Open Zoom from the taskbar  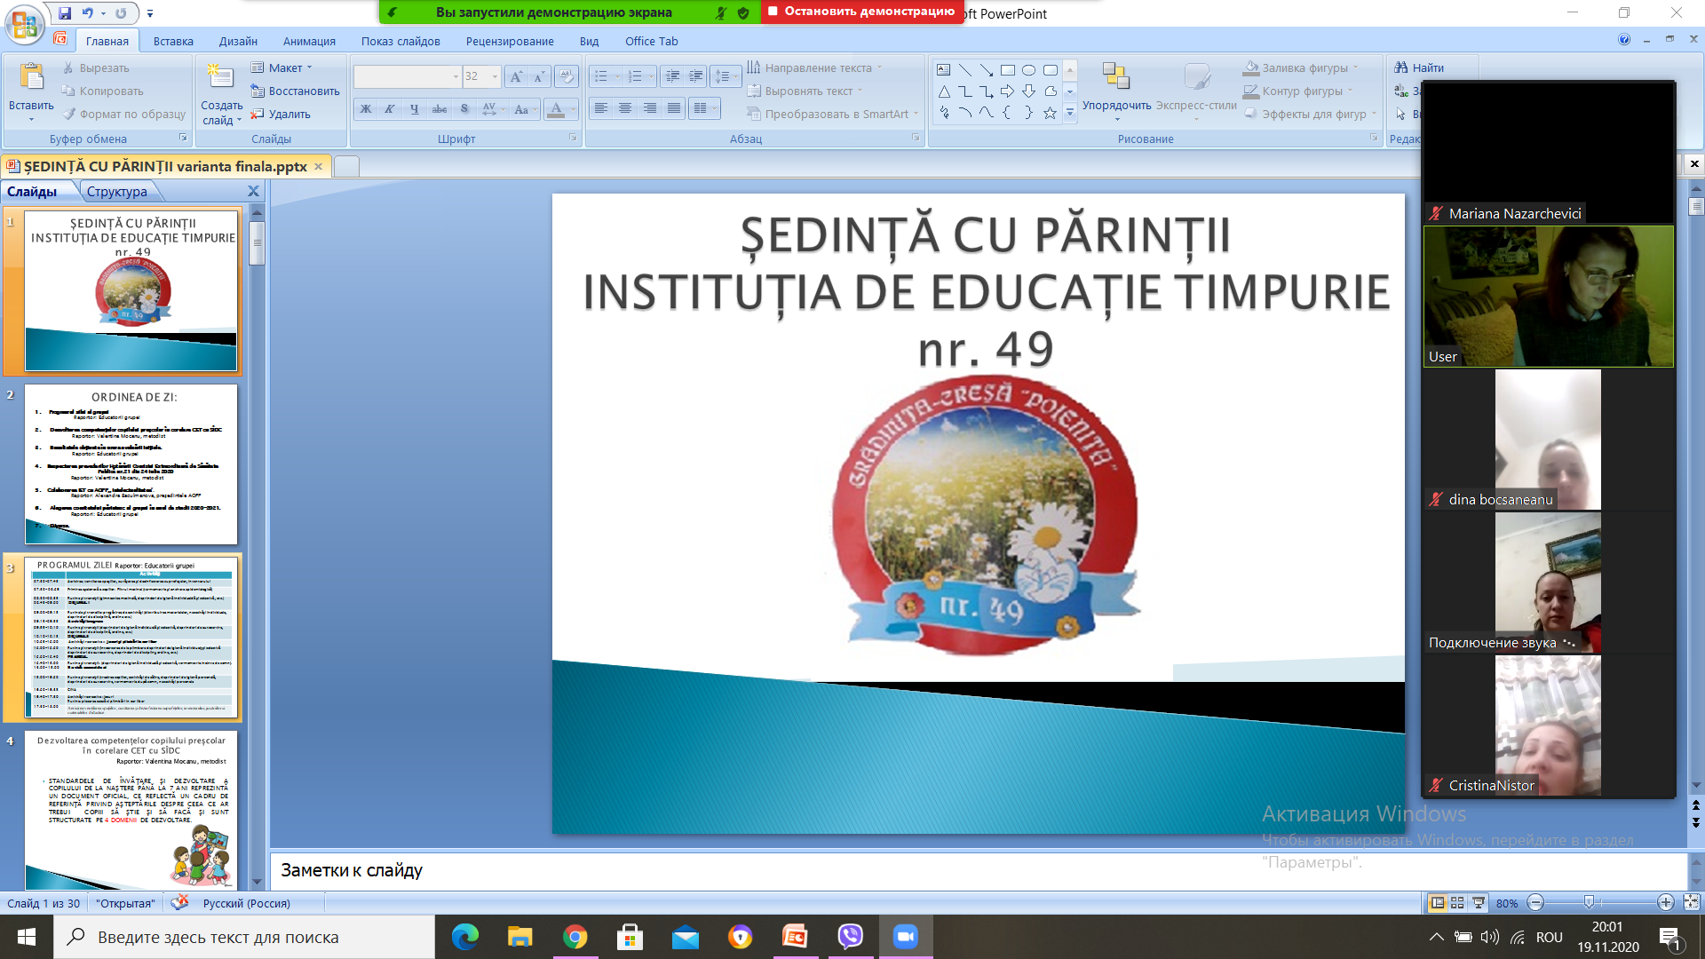click(x=905, y=937)
